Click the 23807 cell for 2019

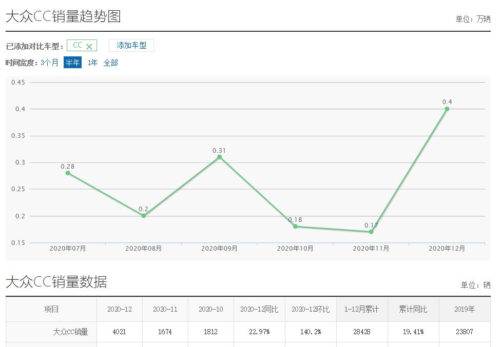click(x=464, y=332)
